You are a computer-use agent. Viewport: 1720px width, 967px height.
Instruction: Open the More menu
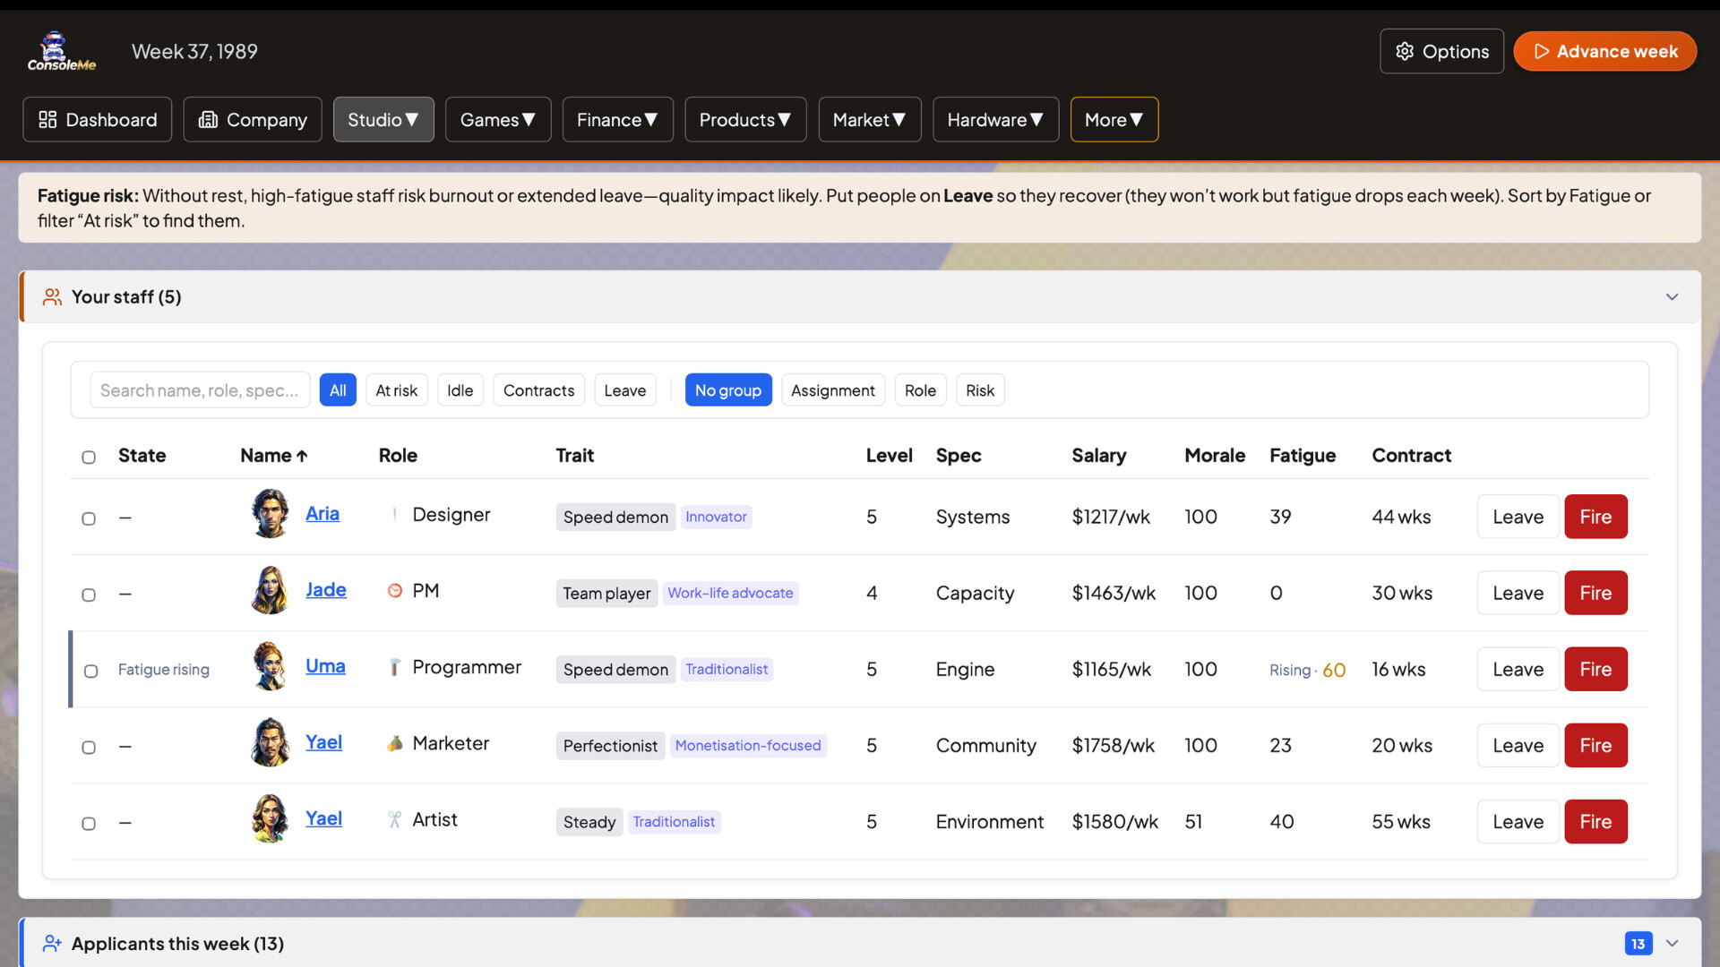1114,119
